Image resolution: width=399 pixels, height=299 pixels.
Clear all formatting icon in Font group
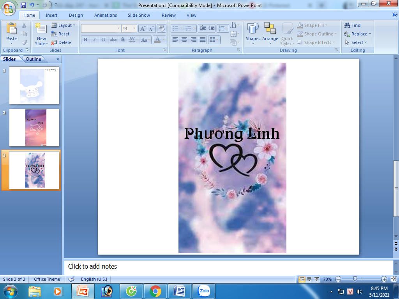162,28
